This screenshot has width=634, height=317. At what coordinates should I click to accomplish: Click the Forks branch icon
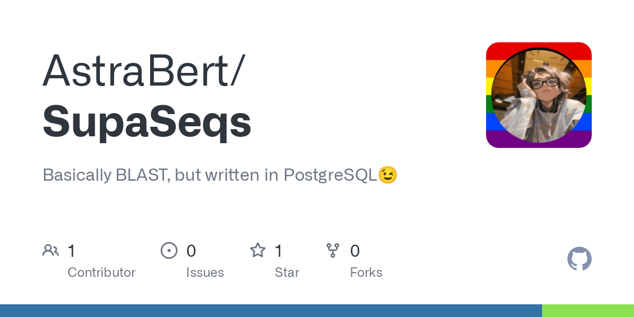[x=333, y=250]
